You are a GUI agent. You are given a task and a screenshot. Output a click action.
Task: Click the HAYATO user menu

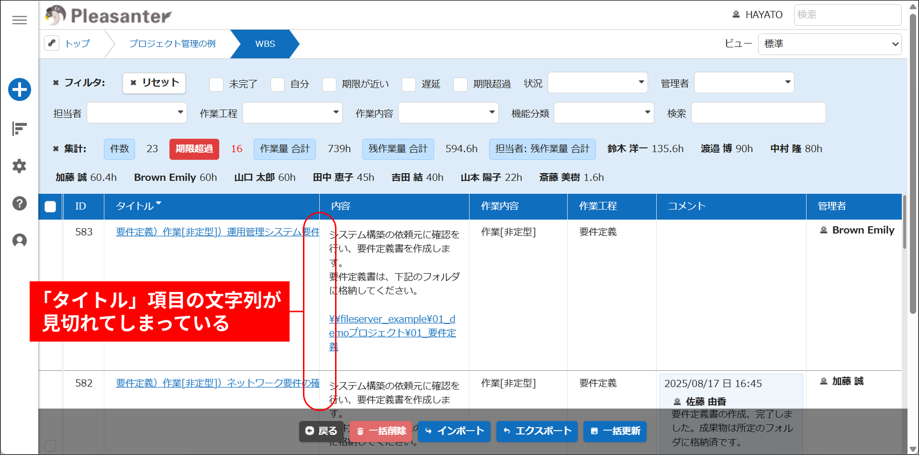[x=757, y=15]
